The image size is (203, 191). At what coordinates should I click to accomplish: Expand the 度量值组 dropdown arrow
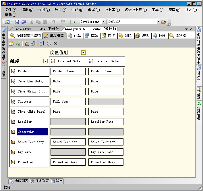pos(83,53)
